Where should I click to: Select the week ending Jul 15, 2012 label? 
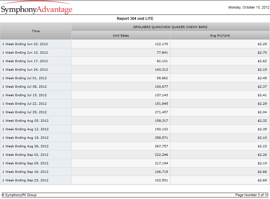click(25, 95)
